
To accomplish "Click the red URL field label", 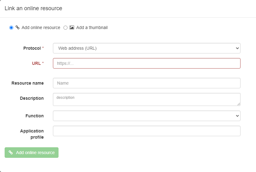I will point(36,63).
